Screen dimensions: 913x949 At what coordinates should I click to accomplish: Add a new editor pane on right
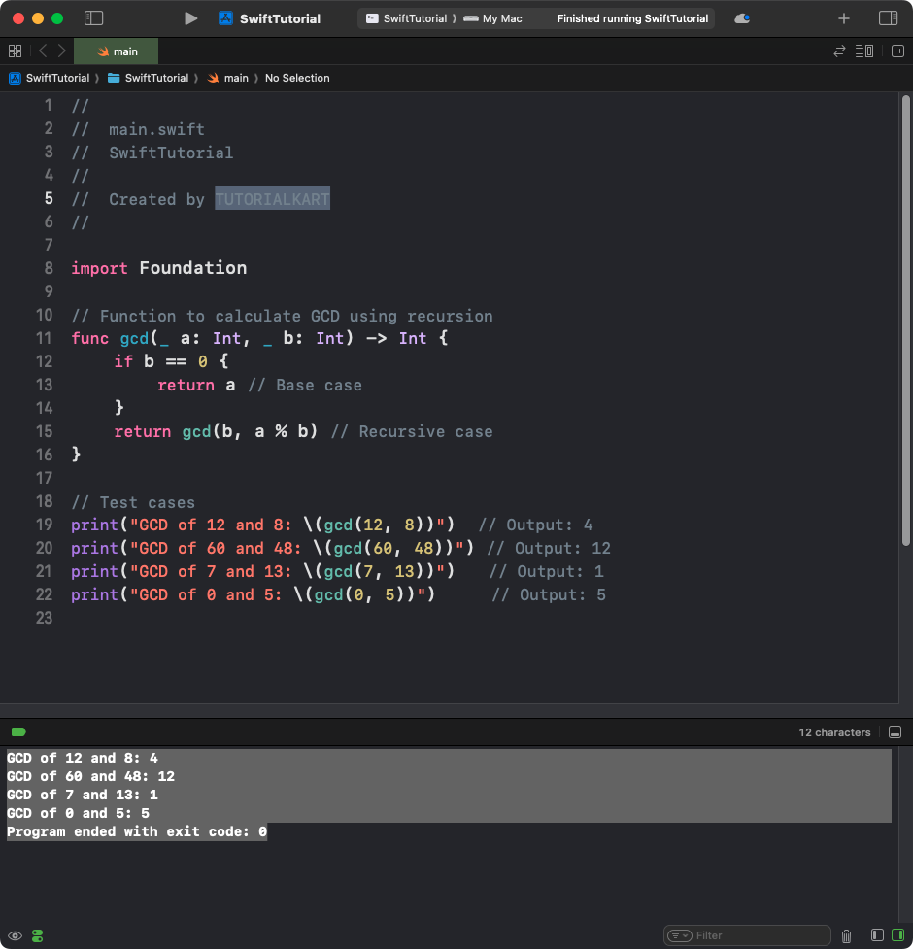pyautogui.click(x=896, y=51)
